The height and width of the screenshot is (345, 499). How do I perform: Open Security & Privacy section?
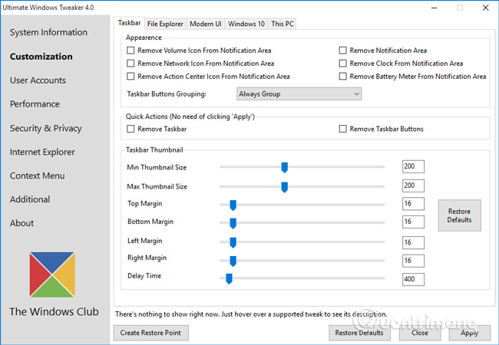click(x=45, y=129)
